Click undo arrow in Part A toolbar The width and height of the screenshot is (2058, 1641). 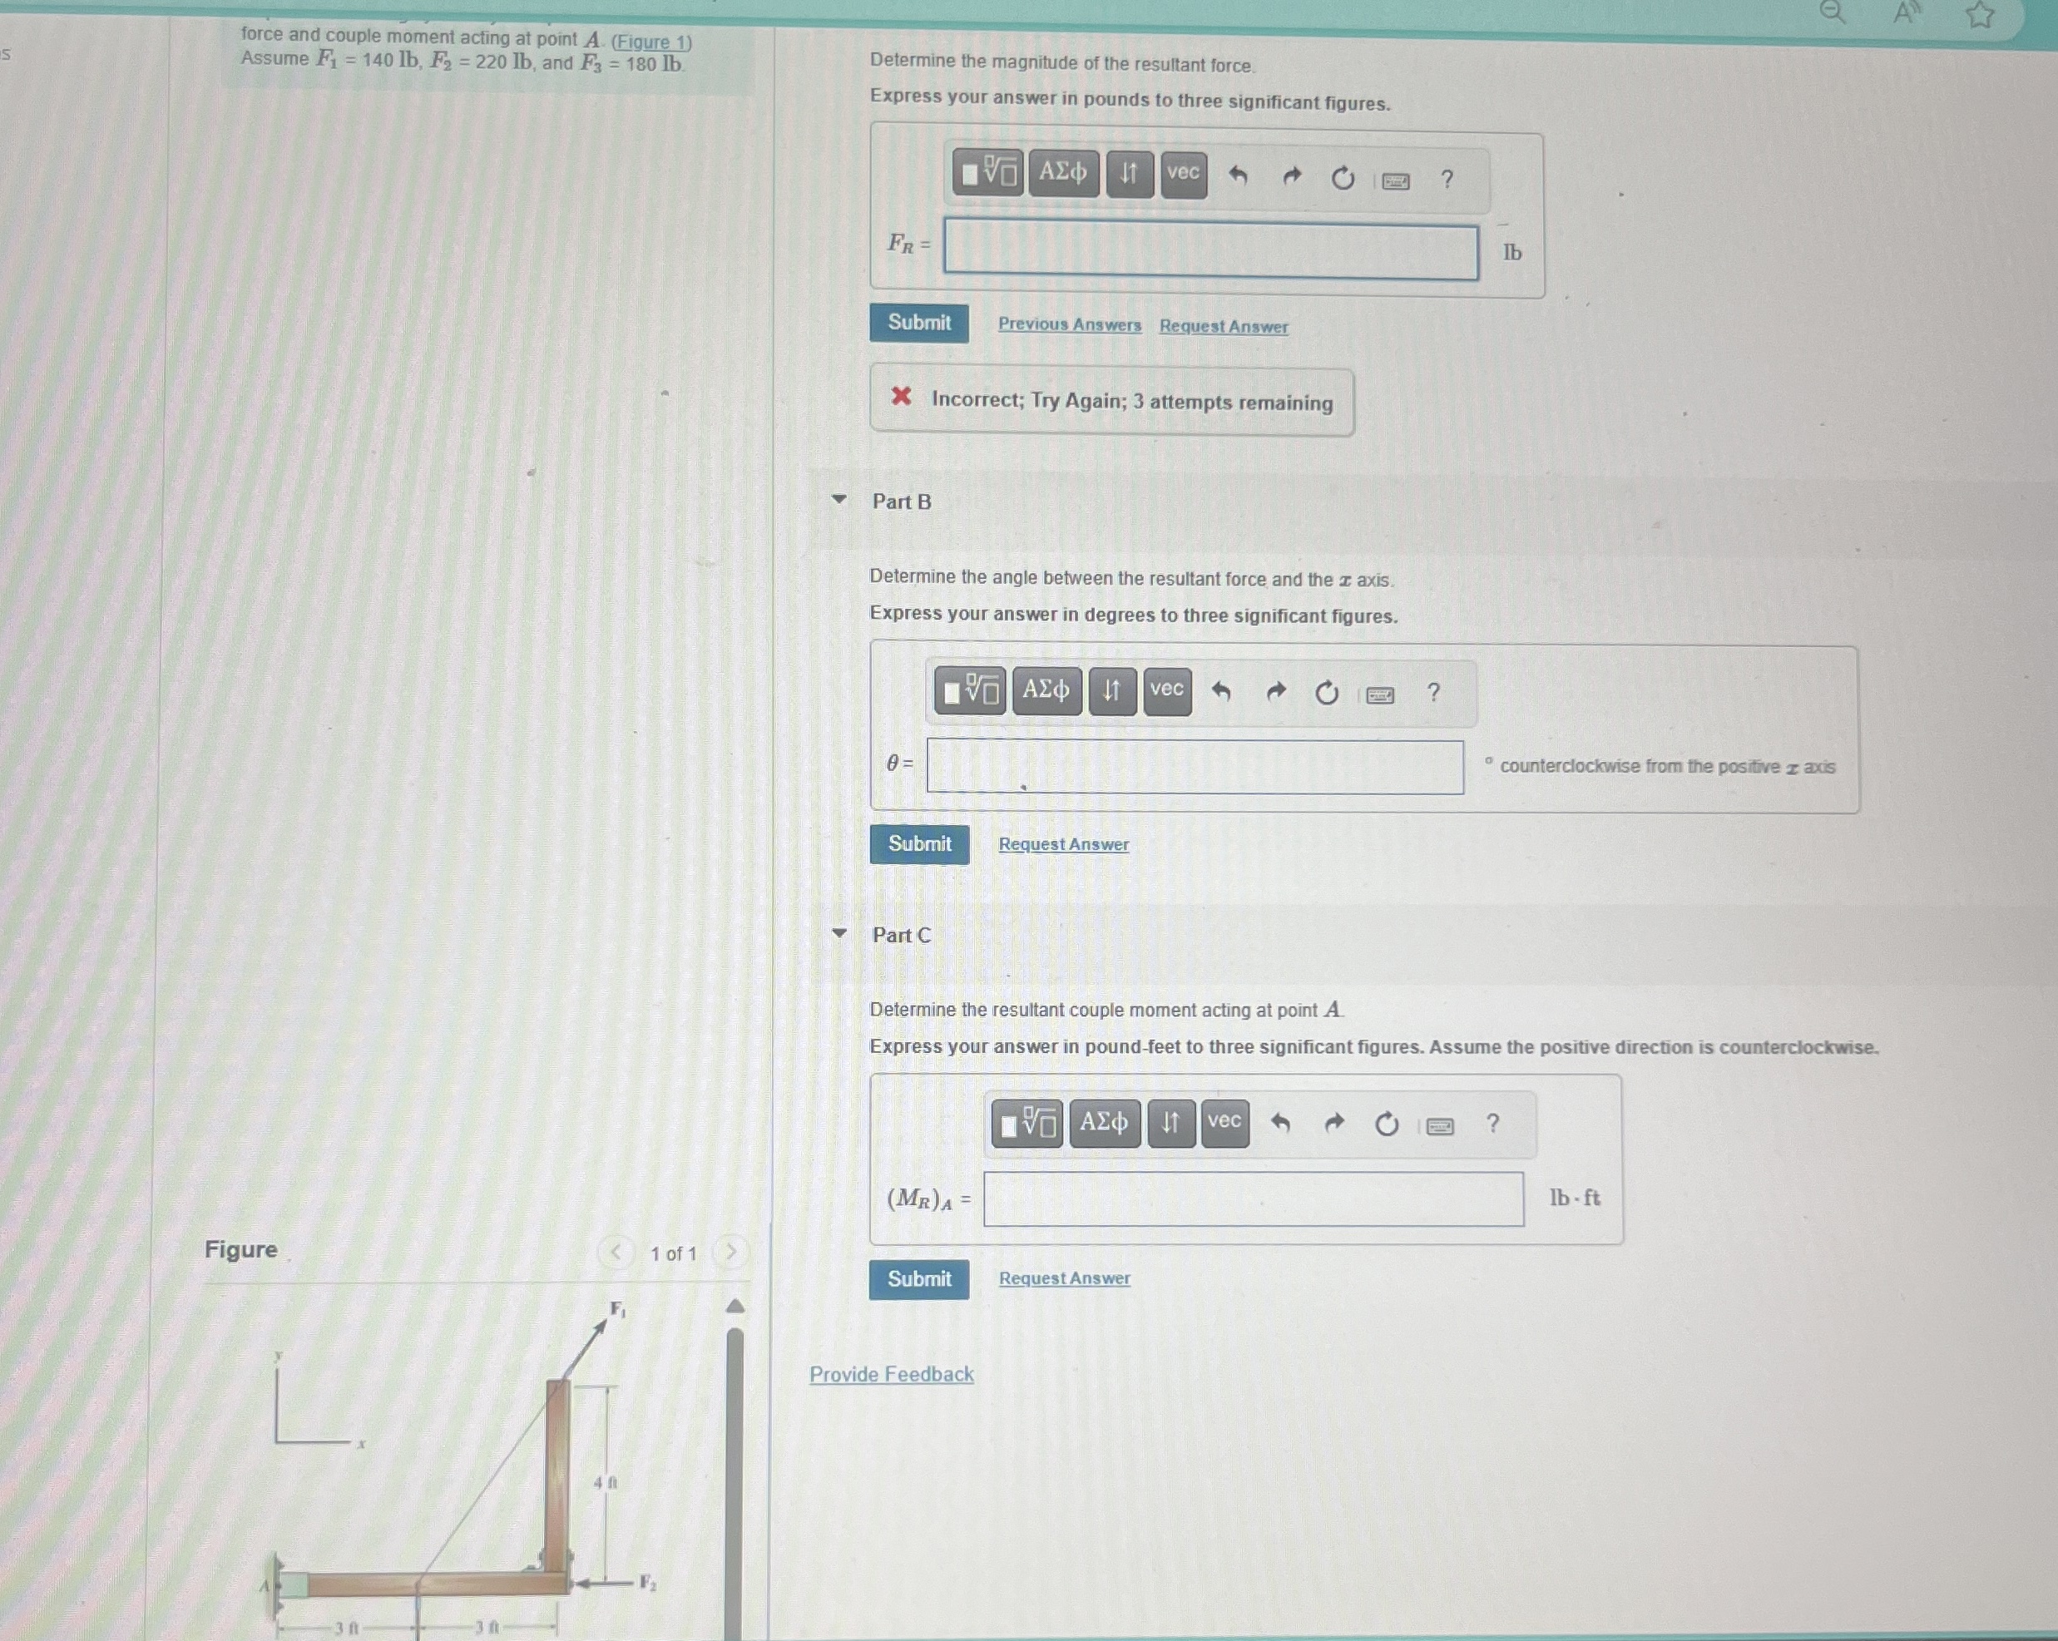(x=1238, y=175)
